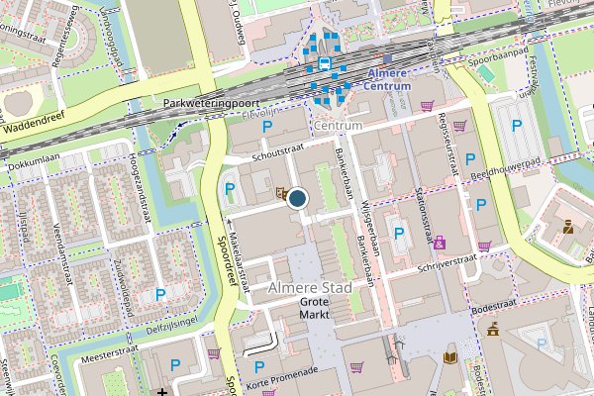Click parking icon next to Festivalplein
This screenshot has height=396, width=594.
click(x=517, y=125)
